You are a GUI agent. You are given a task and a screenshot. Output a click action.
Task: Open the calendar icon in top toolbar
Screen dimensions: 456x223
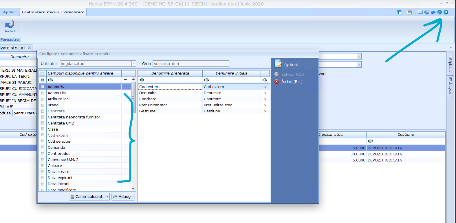(409, 12)
